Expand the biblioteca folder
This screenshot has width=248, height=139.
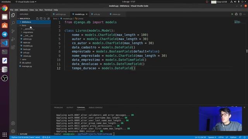(x=34, y=22)
